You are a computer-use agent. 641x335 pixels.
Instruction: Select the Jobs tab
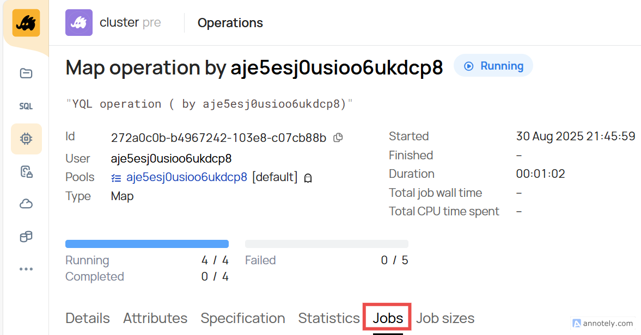(388, 318)
